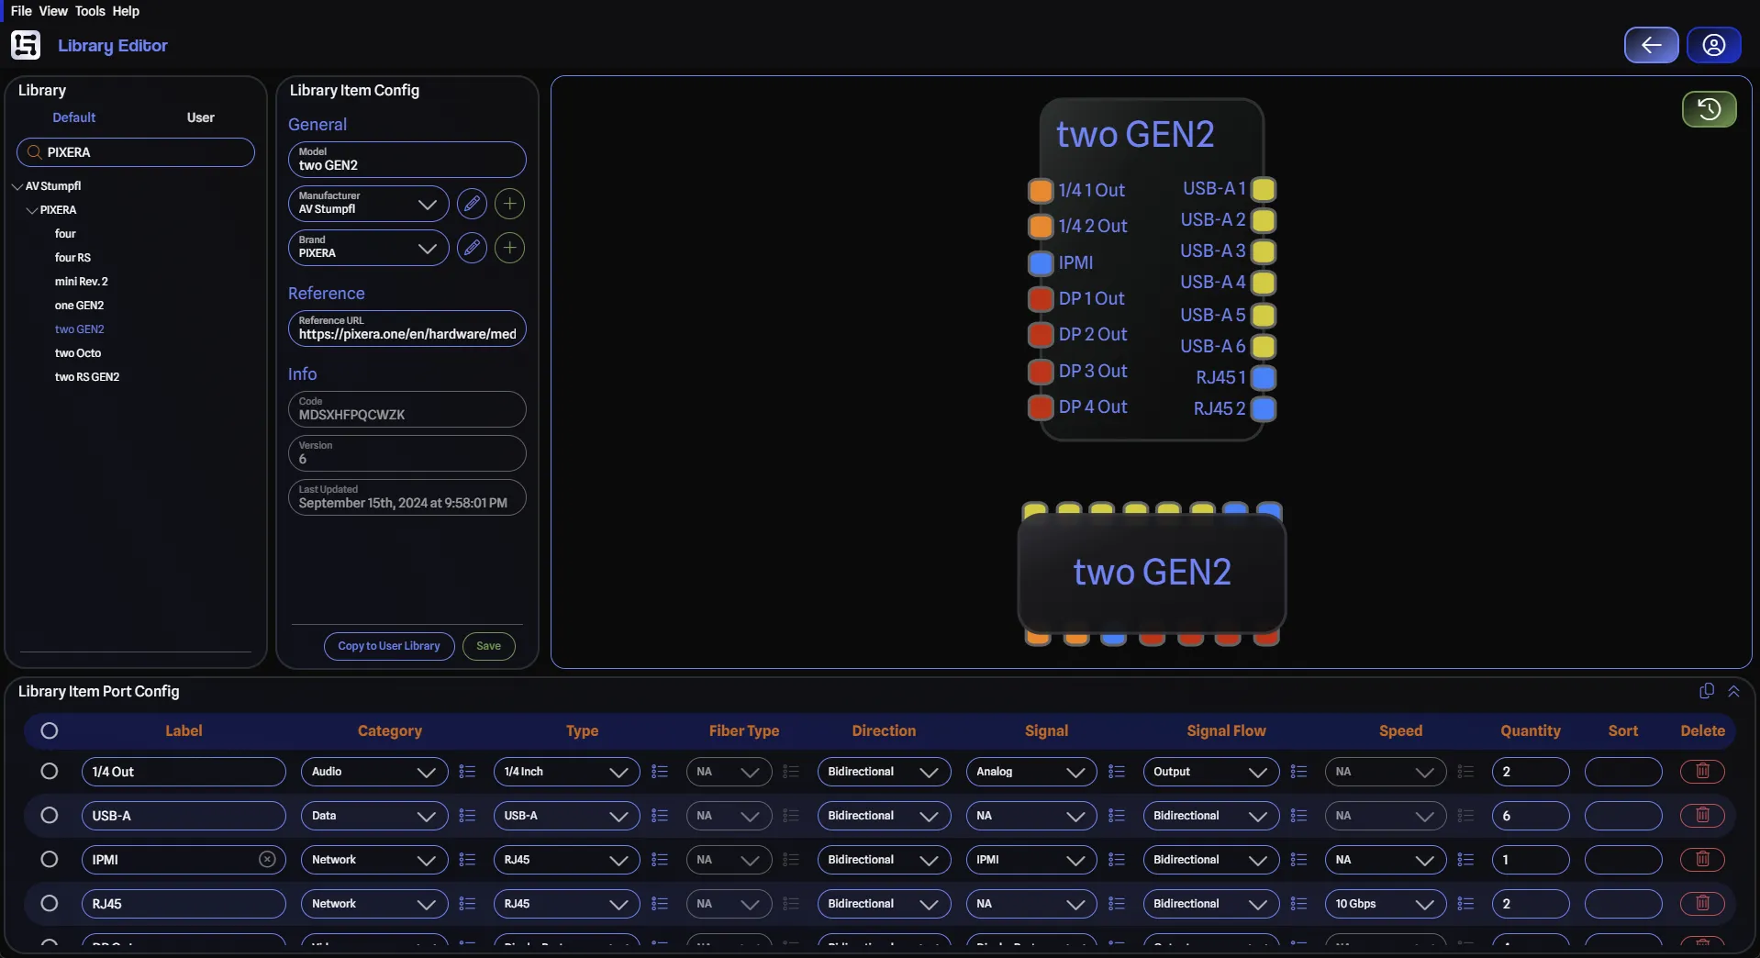
Task: Click the back arrow navigation button
Action: 1652,45
